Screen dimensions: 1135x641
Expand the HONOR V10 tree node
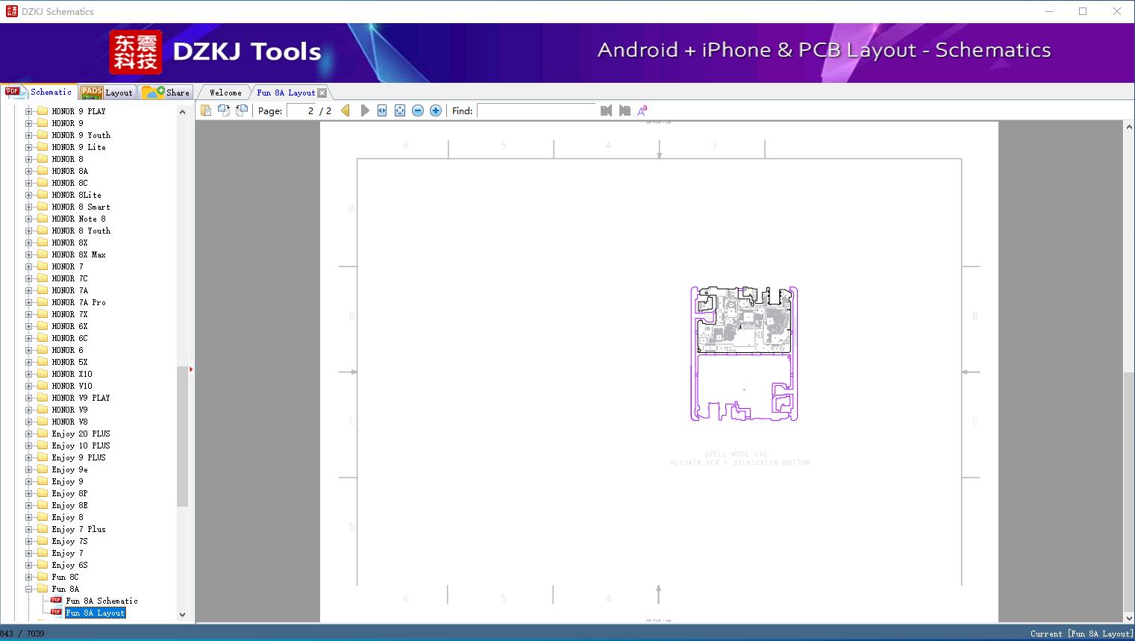[28, 386]
